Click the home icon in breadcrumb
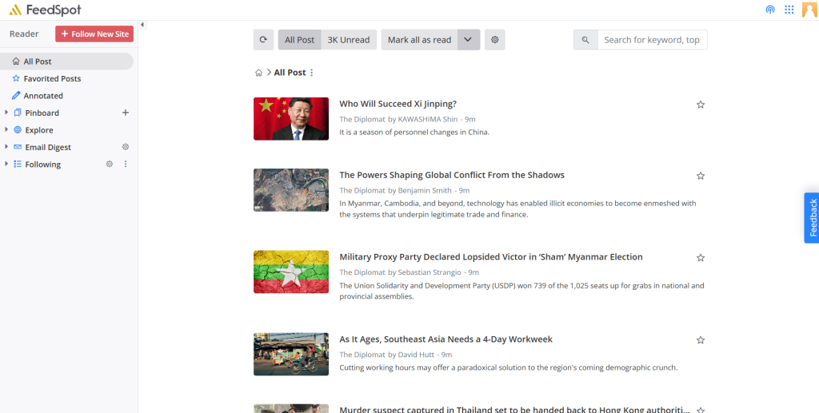The width and height of the screenshot is (819, 413). 258,73
